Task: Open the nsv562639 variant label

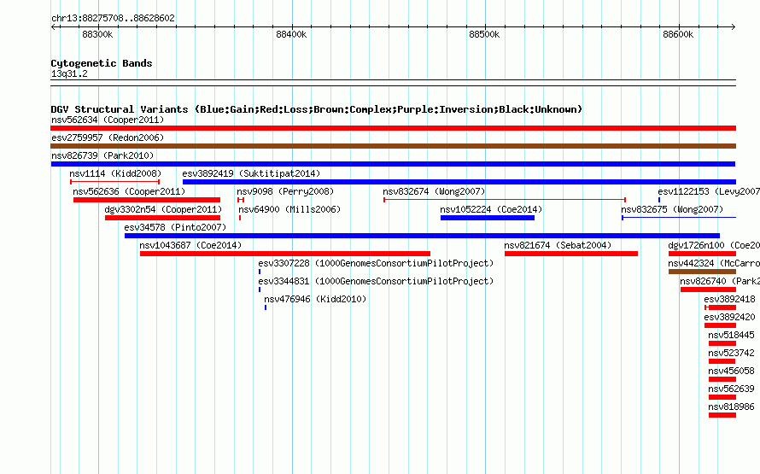Action: (731, 389)
